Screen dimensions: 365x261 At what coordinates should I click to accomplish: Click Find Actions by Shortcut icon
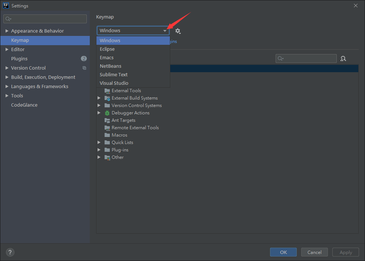tap(343, 58)
